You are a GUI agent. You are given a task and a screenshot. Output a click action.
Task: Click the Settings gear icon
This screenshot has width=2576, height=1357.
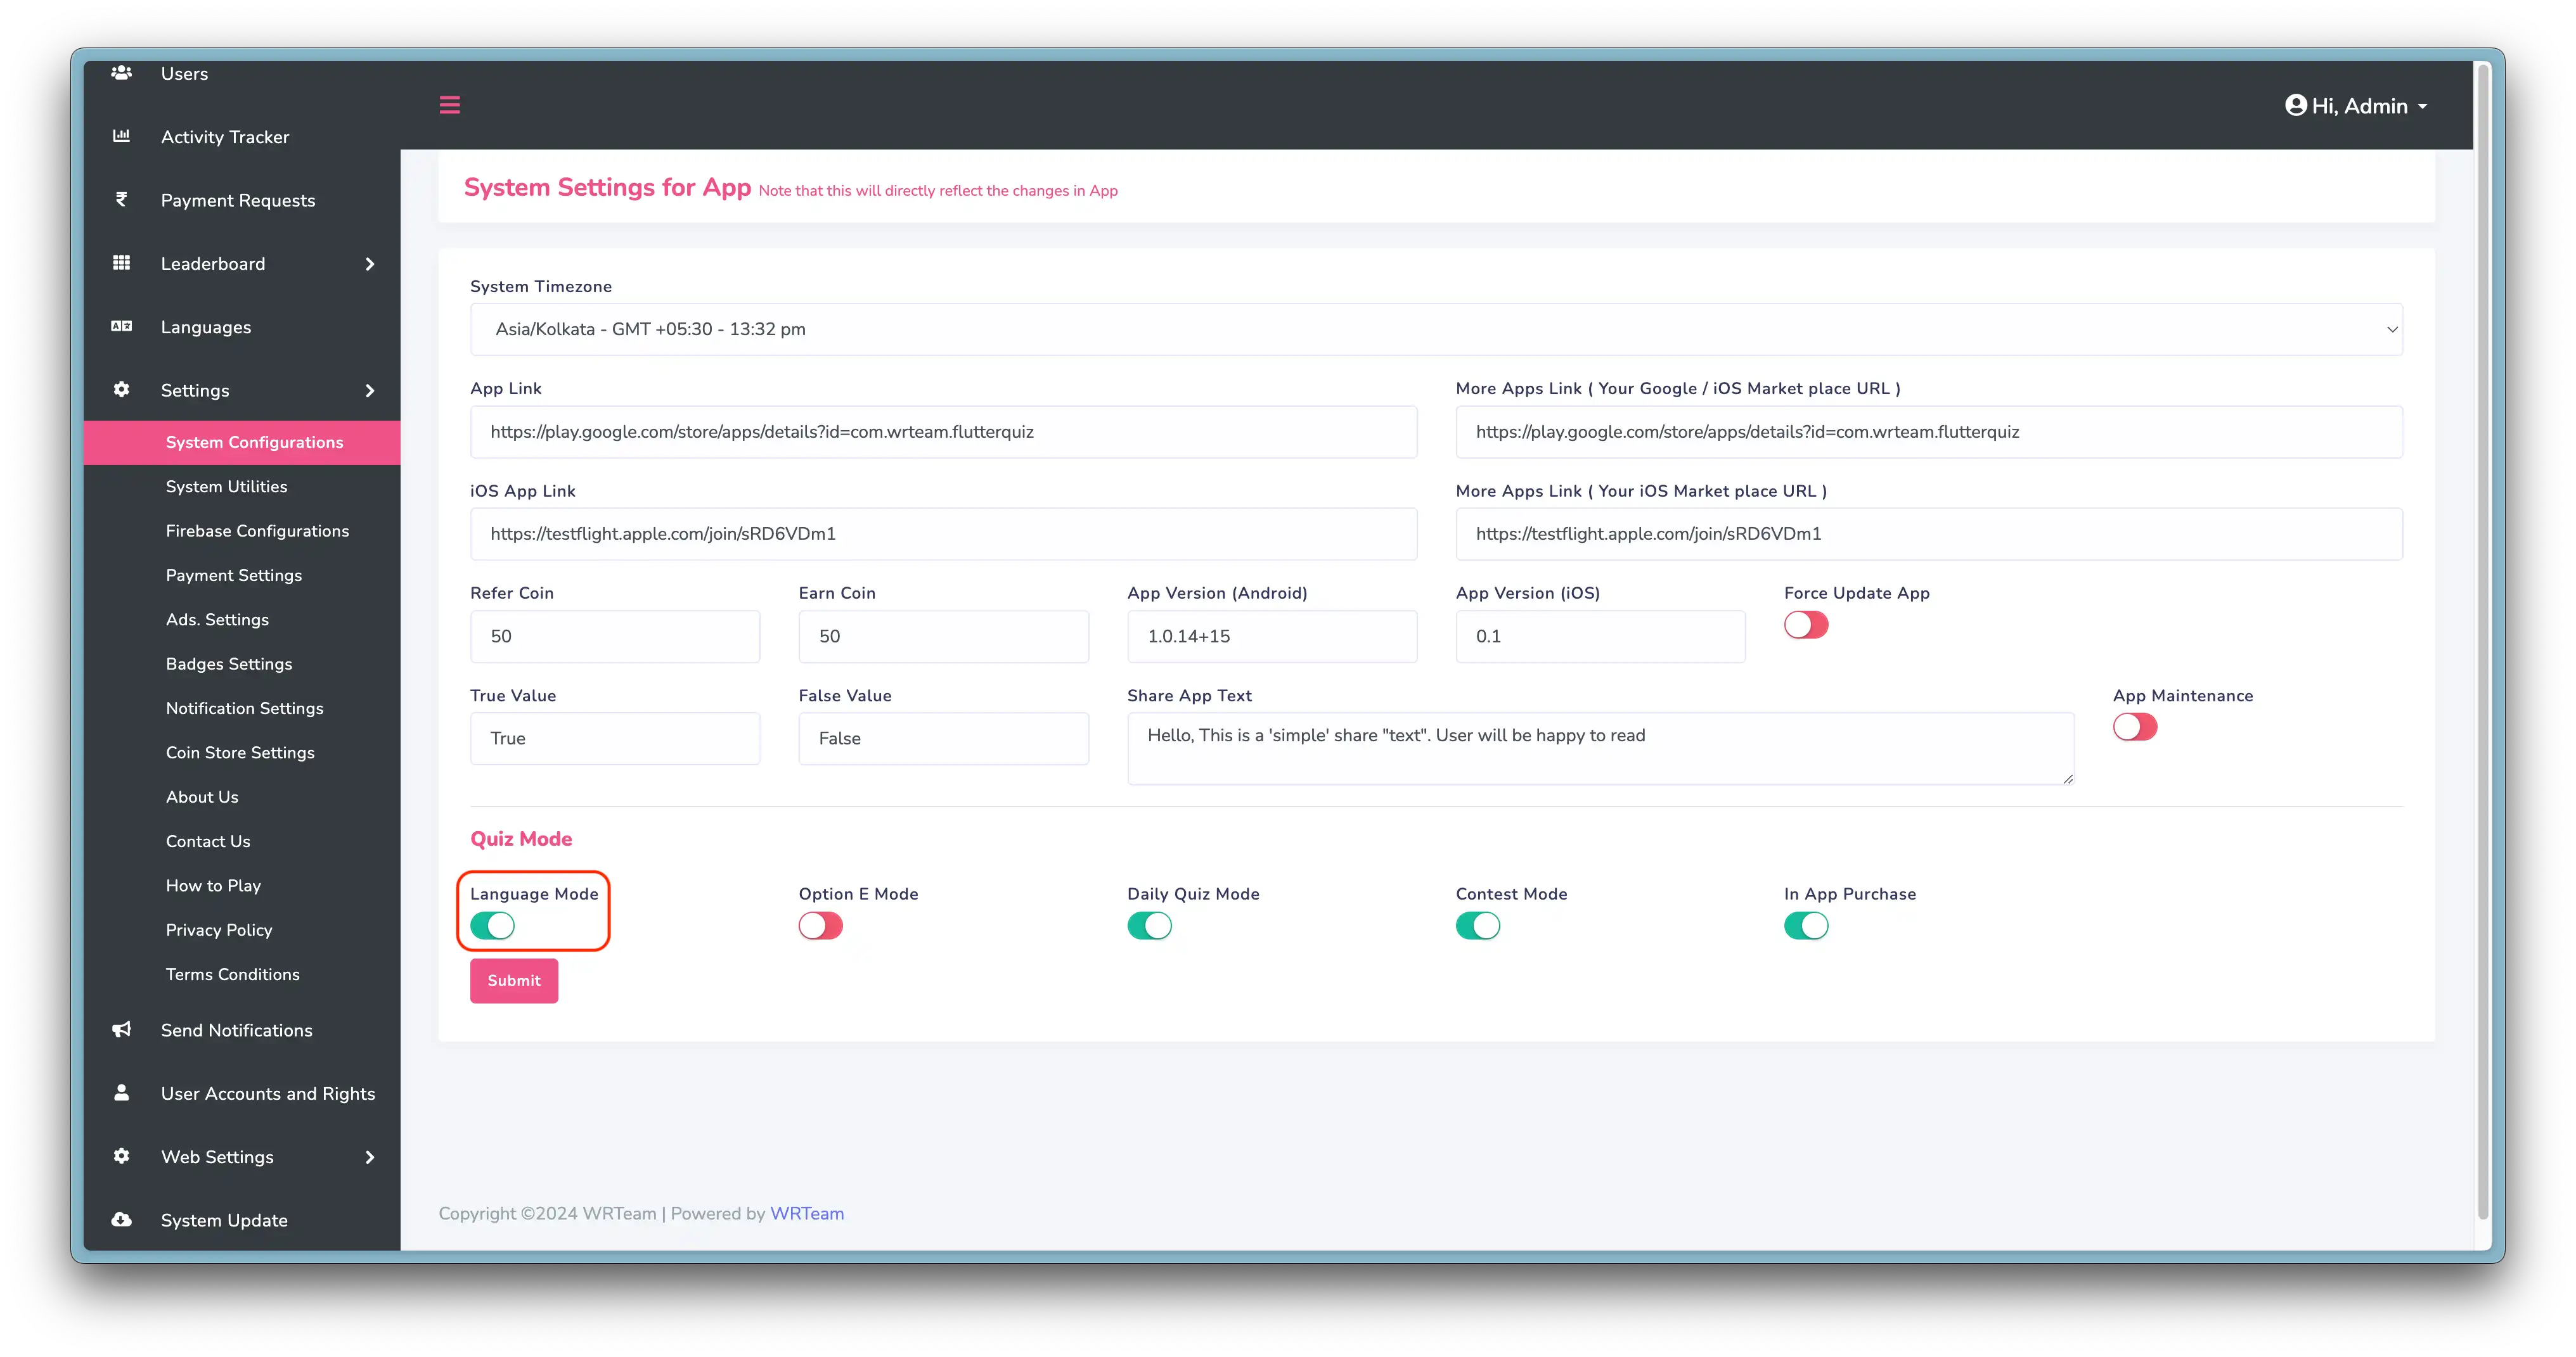click(121, 390)
